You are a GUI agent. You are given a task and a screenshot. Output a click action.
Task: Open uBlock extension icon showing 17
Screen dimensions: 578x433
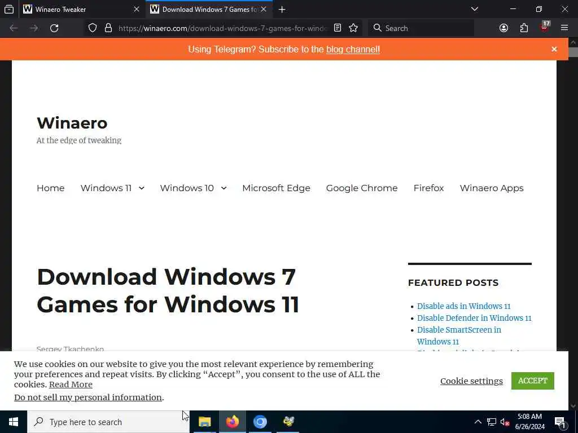click(x=545, y=27)
